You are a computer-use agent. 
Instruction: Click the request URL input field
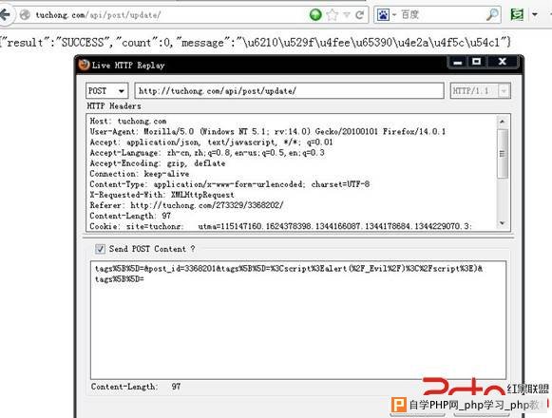pyautogui.click(x=290, y=91)
